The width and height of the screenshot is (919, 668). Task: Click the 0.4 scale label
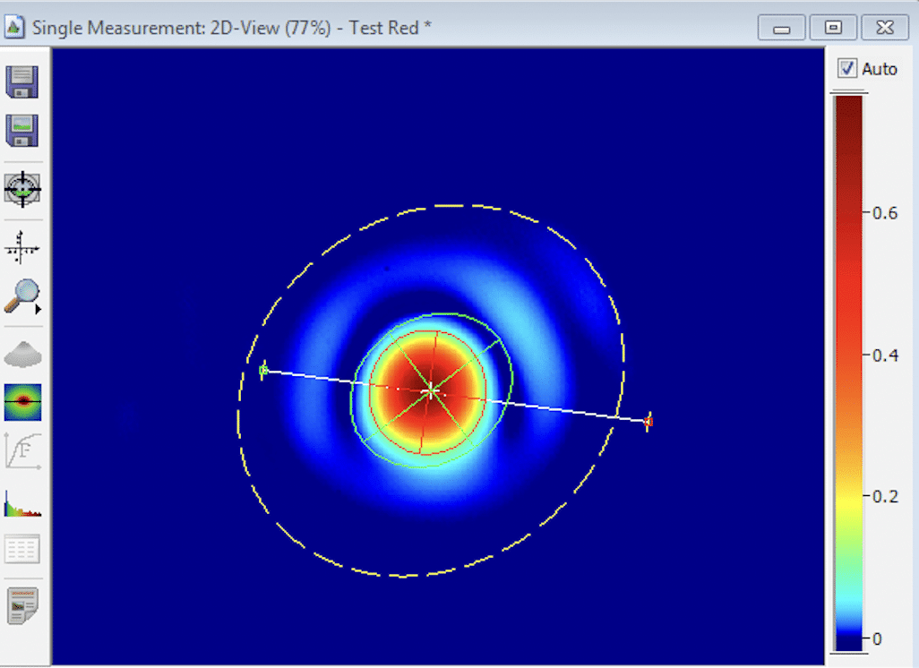[x=885, y=355]
